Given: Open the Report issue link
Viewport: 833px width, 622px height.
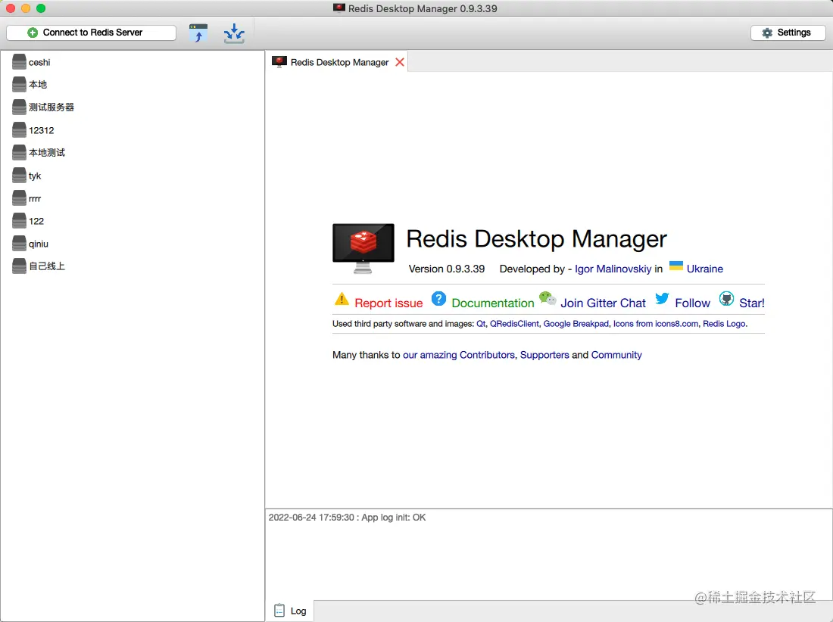Looking at the screenshot, I should coord(388,303).
